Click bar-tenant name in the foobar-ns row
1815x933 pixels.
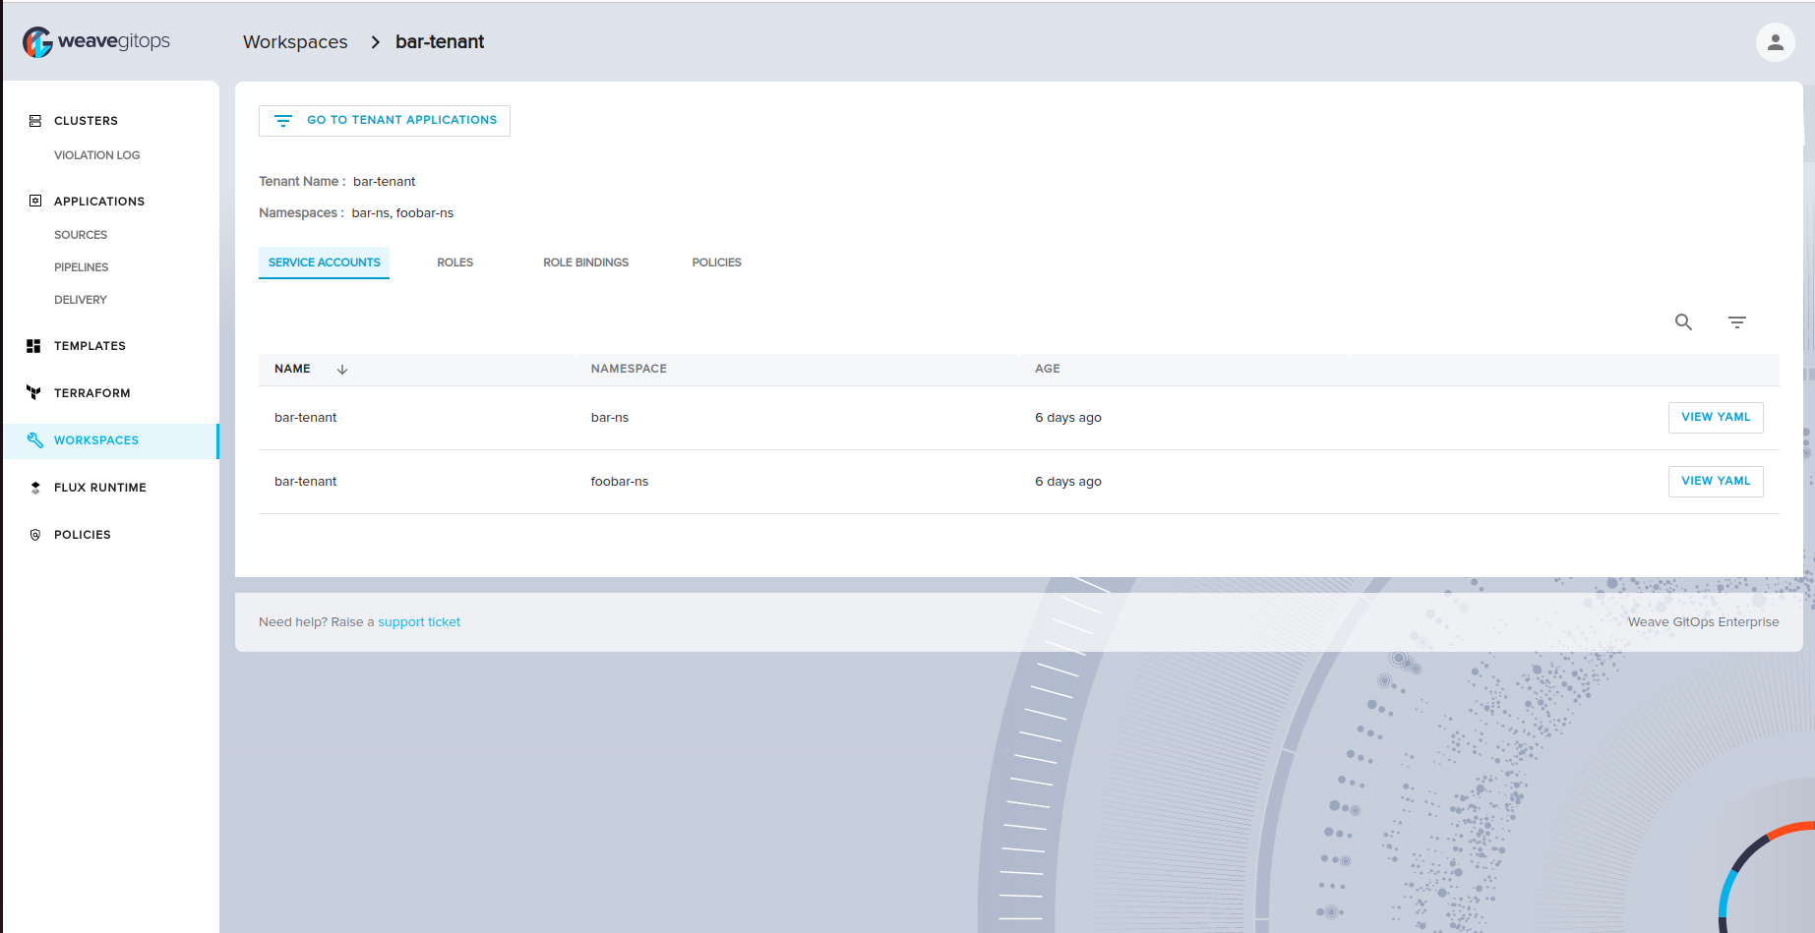[x=305, y=482]
